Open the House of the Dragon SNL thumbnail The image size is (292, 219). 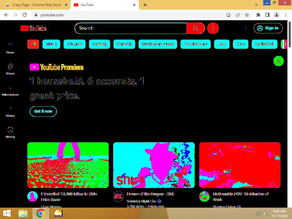pyautogui.click(x=154, y=165)
